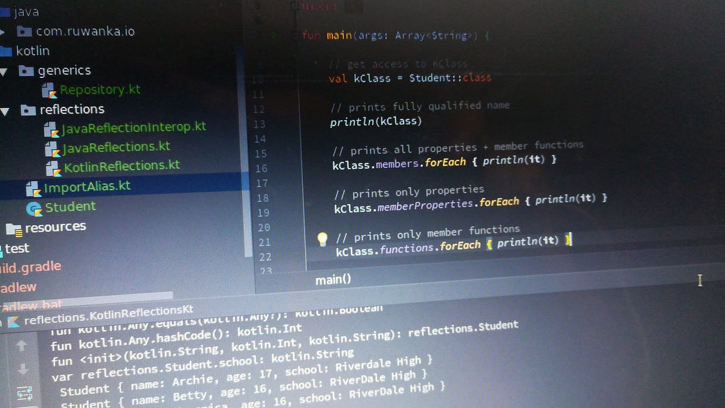Click the lightbulb quick-fix icon on line 21
Screen dimensions: 725x408
(x=322, y=238)
